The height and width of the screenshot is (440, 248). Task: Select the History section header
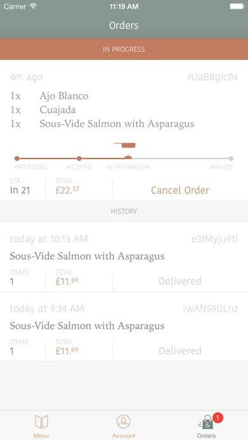(x=124, y=211)
